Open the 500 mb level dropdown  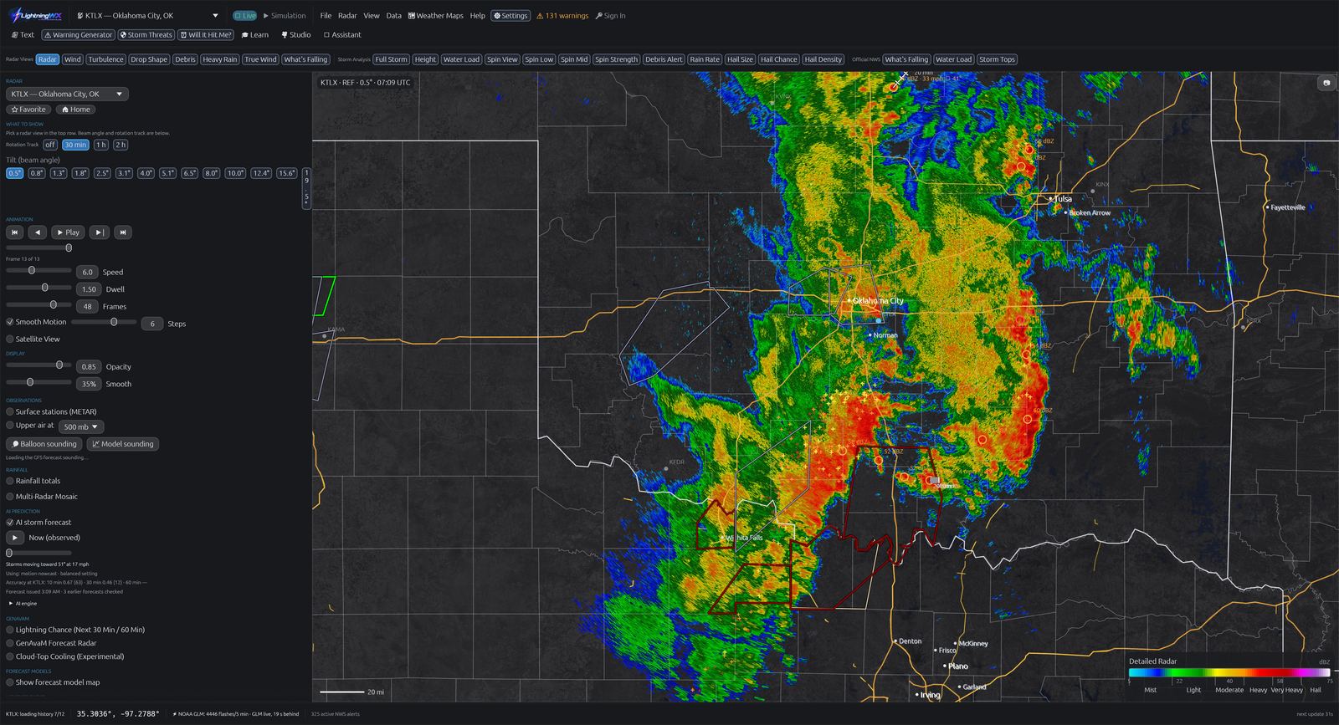(x=81, y=426)
